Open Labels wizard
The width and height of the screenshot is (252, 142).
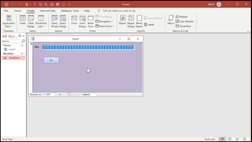(x=149, y=24)
